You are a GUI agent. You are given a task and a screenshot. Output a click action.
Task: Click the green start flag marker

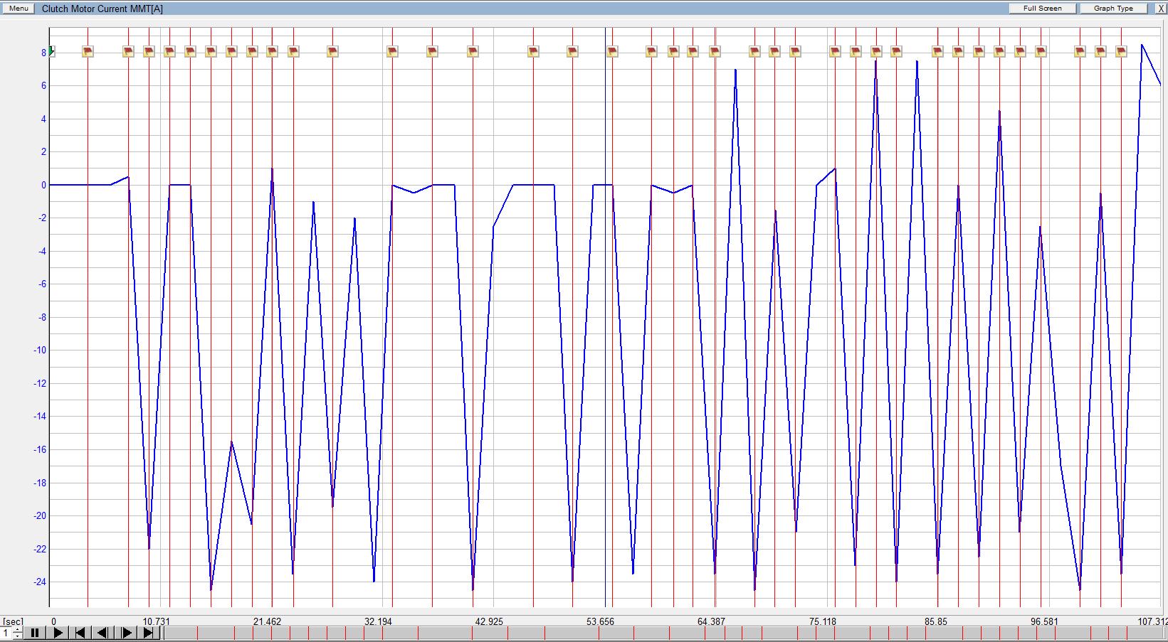tap(52, 51)
